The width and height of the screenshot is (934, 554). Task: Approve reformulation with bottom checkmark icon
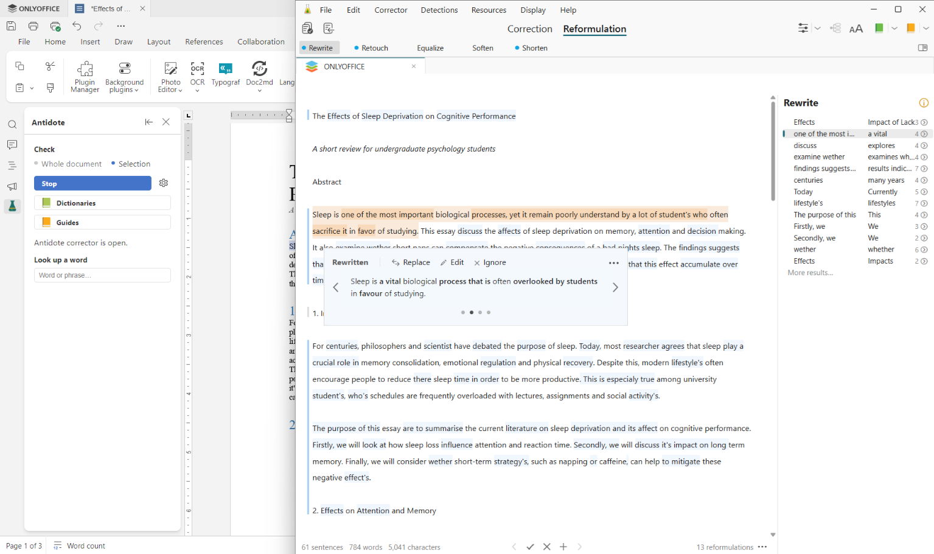click(531, 547)
